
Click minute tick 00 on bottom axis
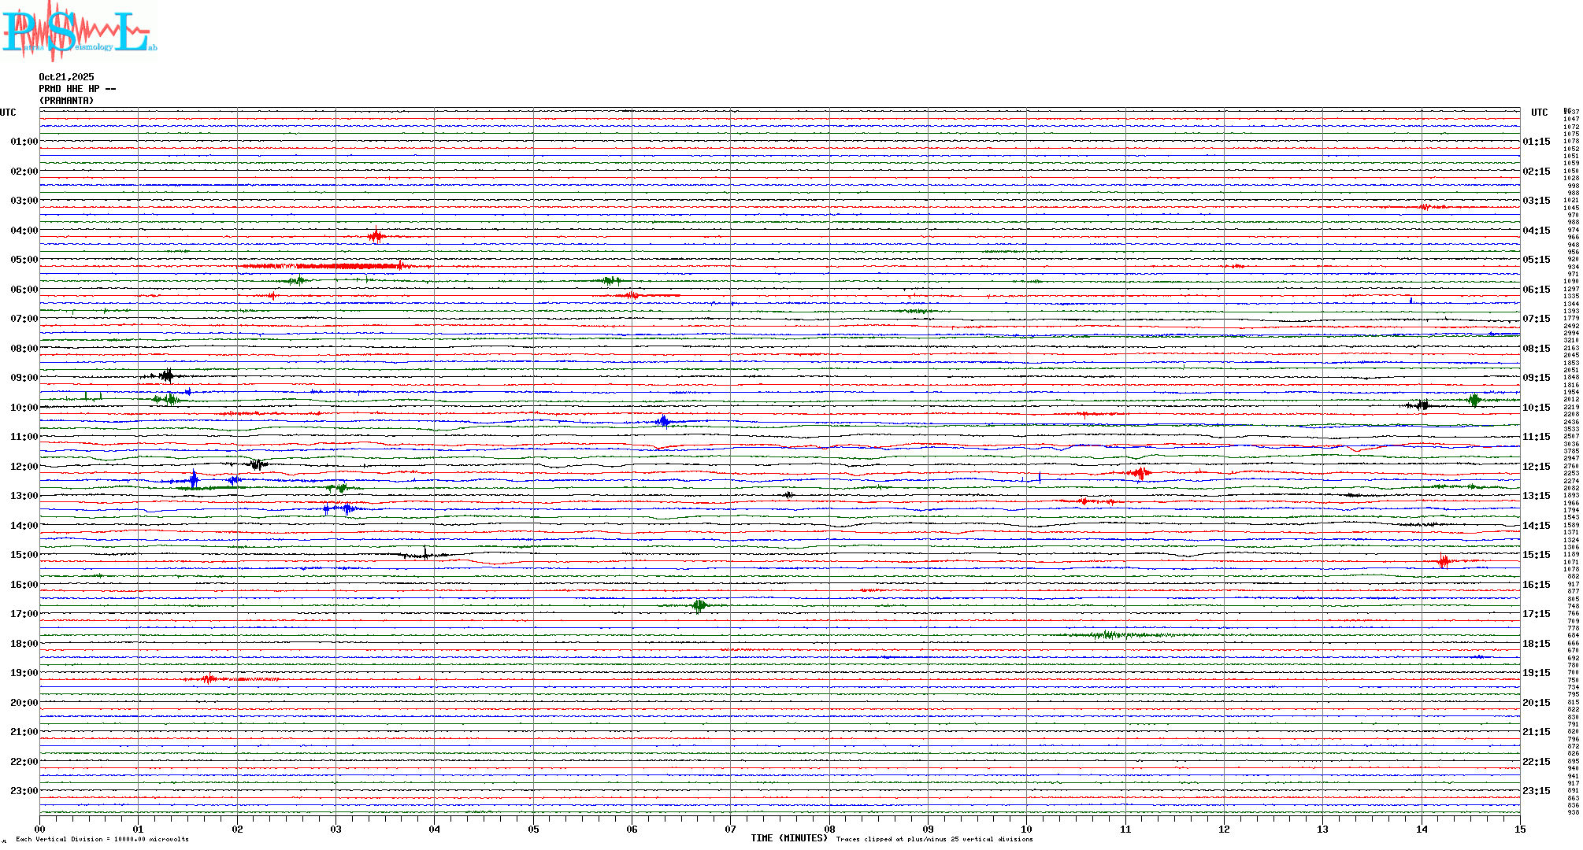pyautogui.click(x=40, y=829)
